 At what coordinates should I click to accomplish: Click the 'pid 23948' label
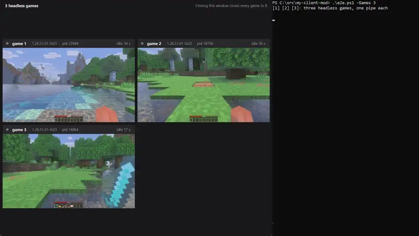(x=70, y=44)
